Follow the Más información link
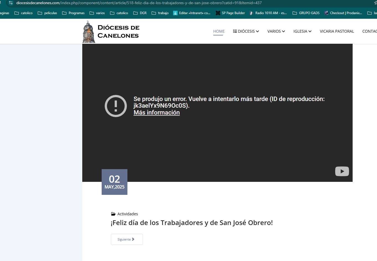The height and width of the screenshot is (261, 377). [157, 112]
